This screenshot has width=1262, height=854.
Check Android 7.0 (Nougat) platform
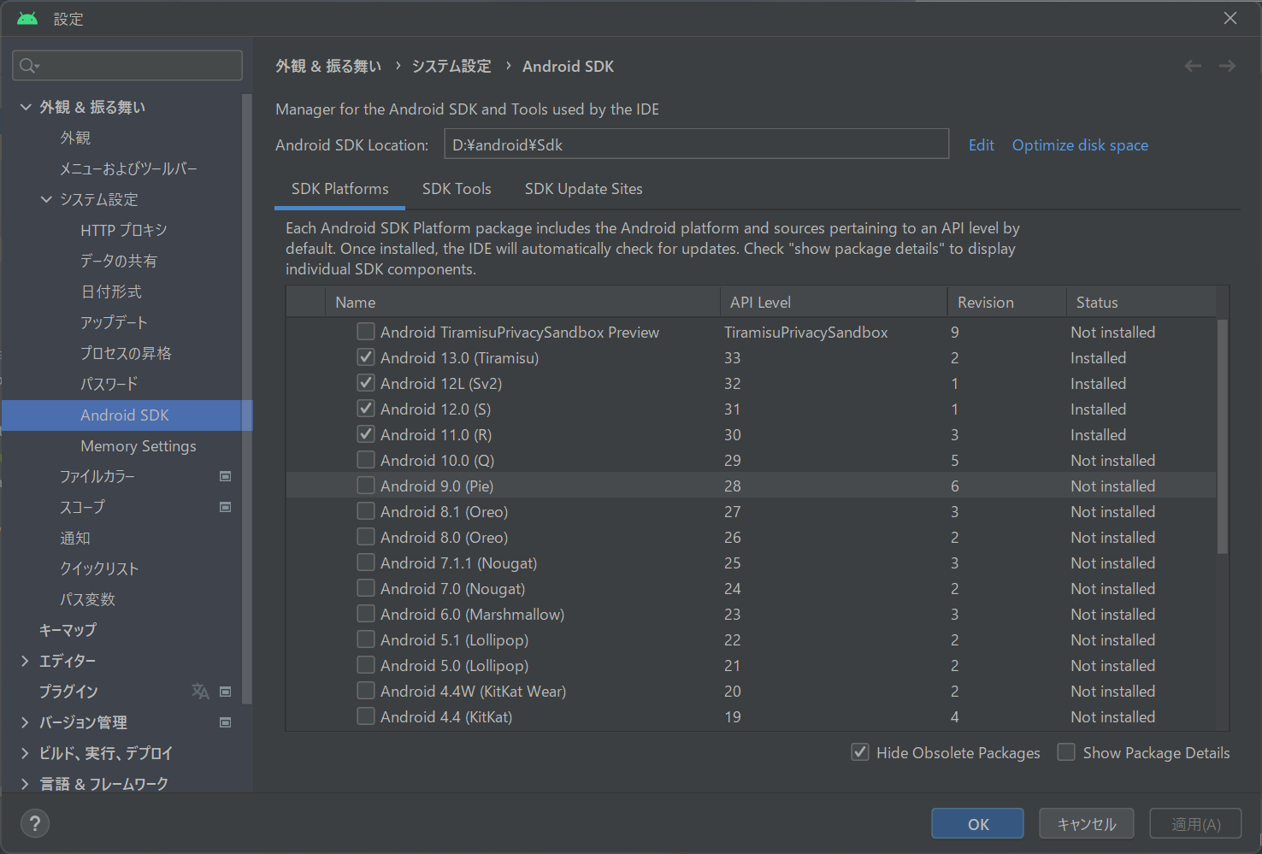click(x=366, y=588)
